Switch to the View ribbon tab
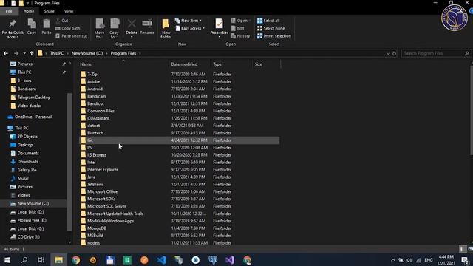 (69, 11)
